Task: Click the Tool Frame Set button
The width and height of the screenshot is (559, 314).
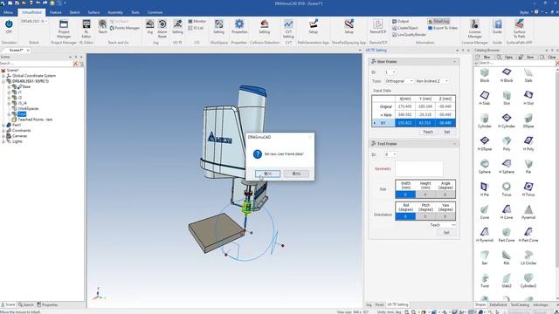Action: point(446,233)
